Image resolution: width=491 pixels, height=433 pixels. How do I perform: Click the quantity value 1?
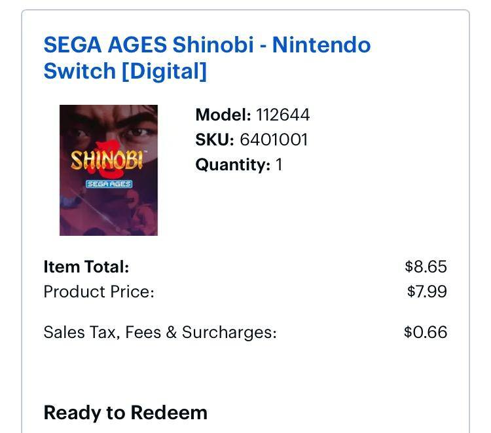[x=279, y=164]
